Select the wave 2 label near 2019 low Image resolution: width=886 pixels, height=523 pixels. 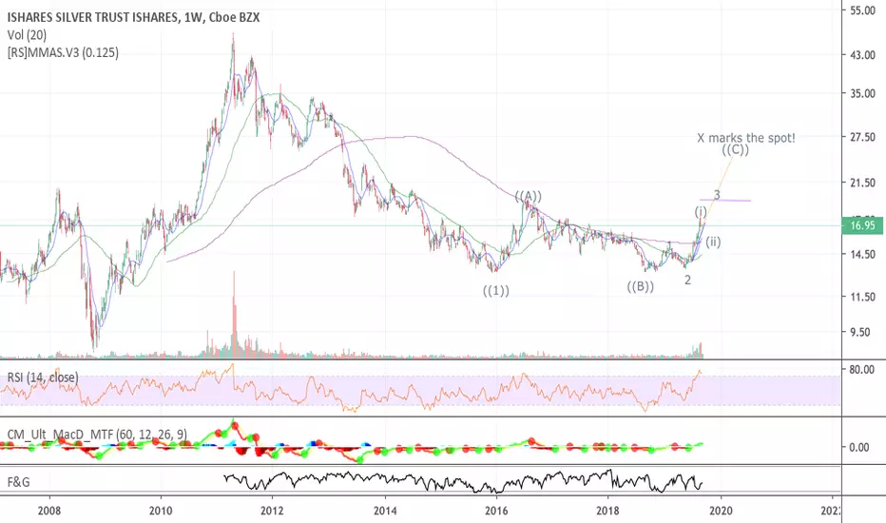687,280
